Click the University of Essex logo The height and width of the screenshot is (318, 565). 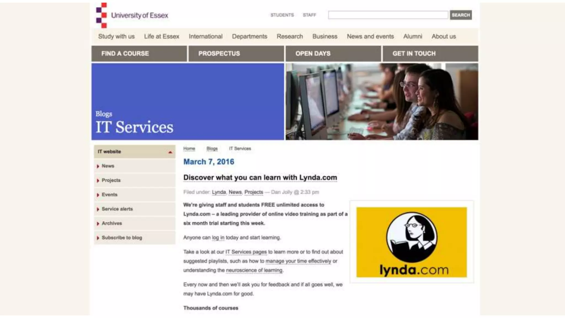(x=132, y=15)
